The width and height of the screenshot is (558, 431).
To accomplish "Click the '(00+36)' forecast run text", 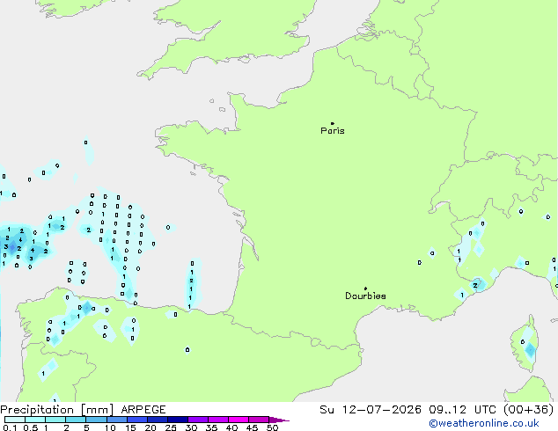I will (529, 410).
